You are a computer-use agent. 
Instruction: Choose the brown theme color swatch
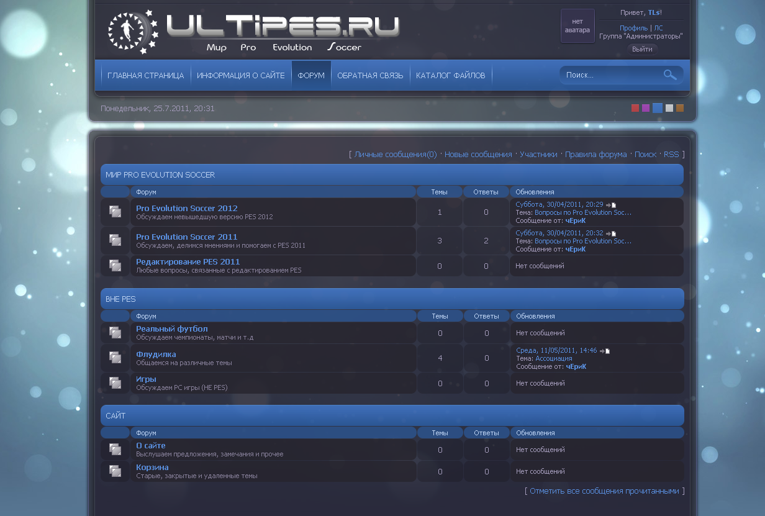pos(680,108)
